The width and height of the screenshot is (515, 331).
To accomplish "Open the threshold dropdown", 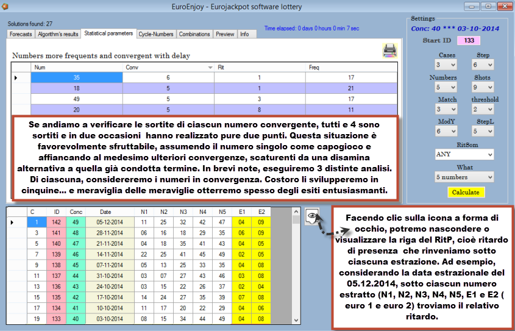I will 483,109.
